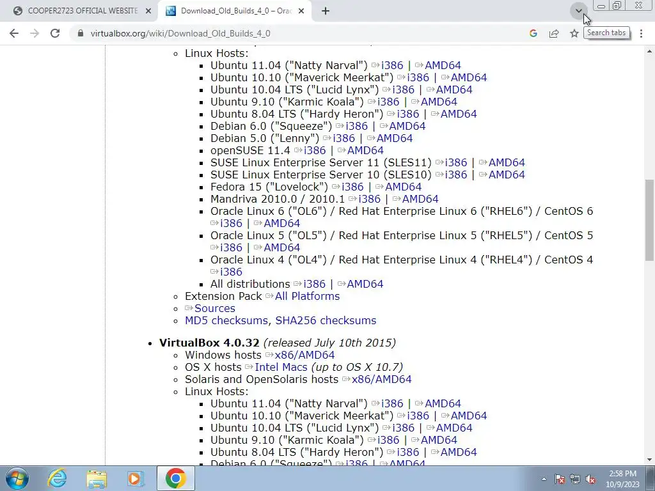Go back using the browser back arrow
This screenshot has width=655, height=491.
(x=14, y=33)
